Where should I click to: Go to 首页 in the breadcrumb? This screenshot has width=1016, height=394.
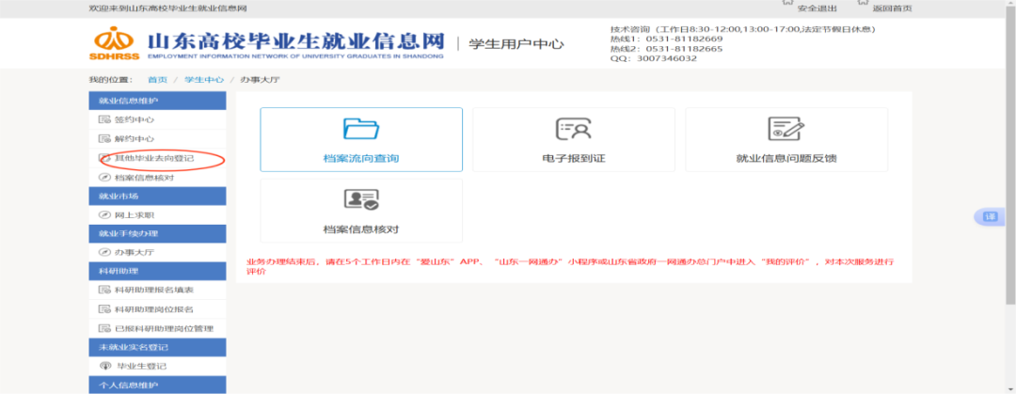tap(157, 80)
